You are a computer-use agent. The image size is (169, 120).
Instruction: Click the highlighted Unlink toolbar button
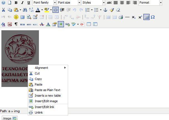pyautogui.click(x=56, y=10)
